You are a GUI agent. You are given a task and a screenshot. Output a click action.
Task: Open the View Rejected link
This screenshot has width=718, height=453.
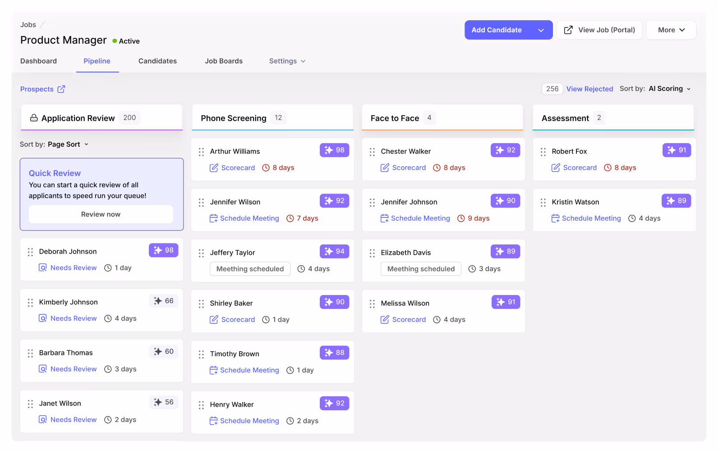tap(589, 89)
